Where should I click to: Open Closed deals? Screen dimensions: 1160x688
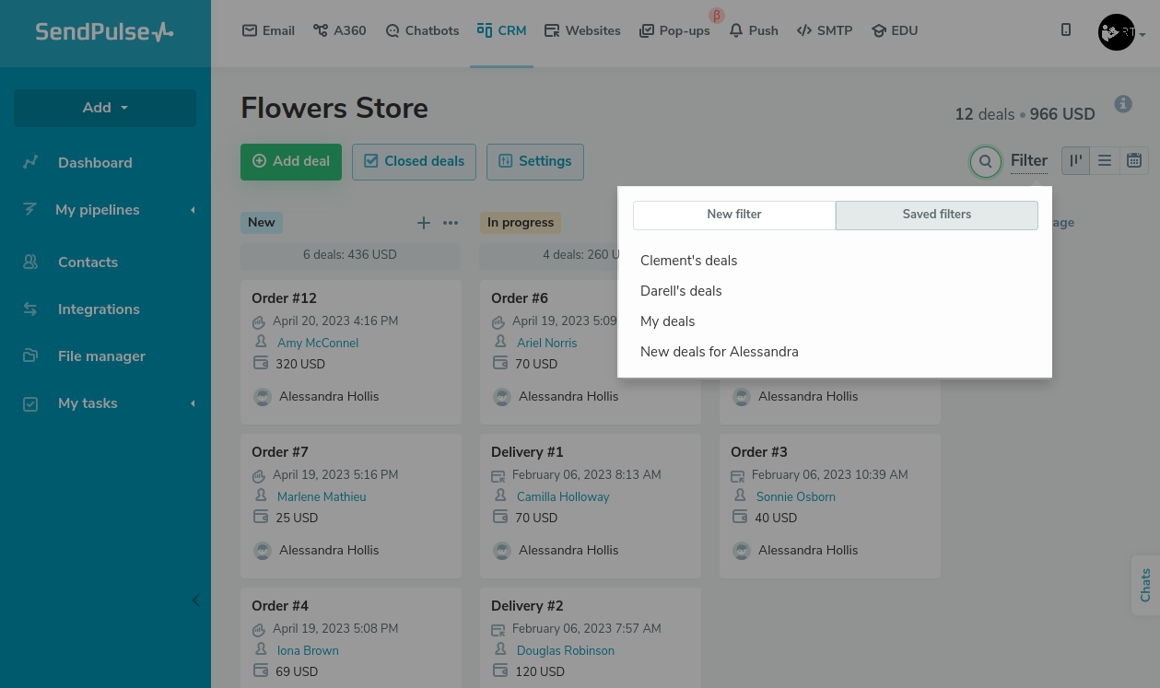click(414, 161)
